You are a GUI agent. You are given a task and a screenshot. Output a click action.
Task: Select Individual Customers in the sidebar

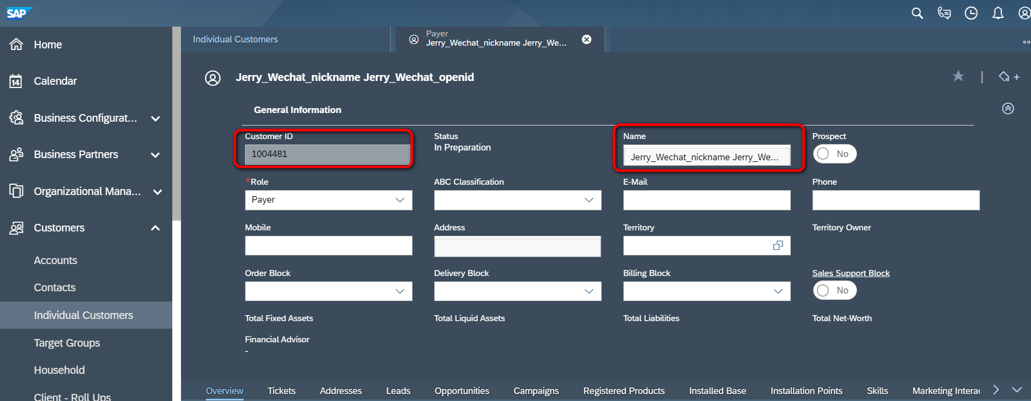tap(86, 315)
